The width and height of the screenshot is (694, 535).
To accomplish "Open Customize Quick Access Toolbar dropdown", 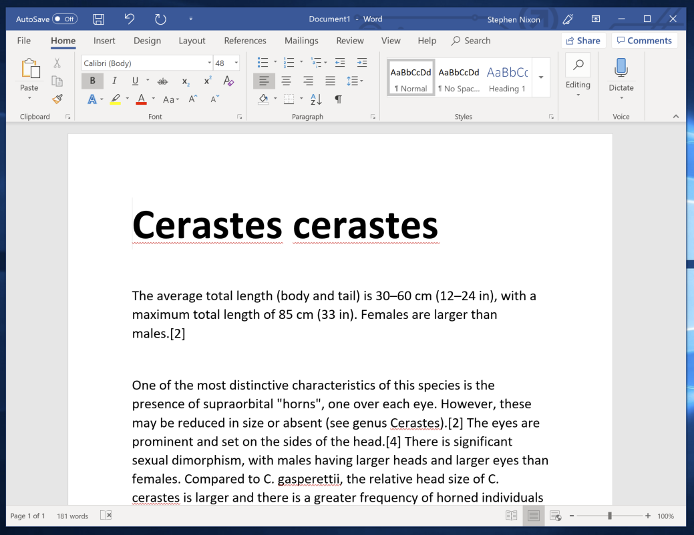I will tap(191, 19).
